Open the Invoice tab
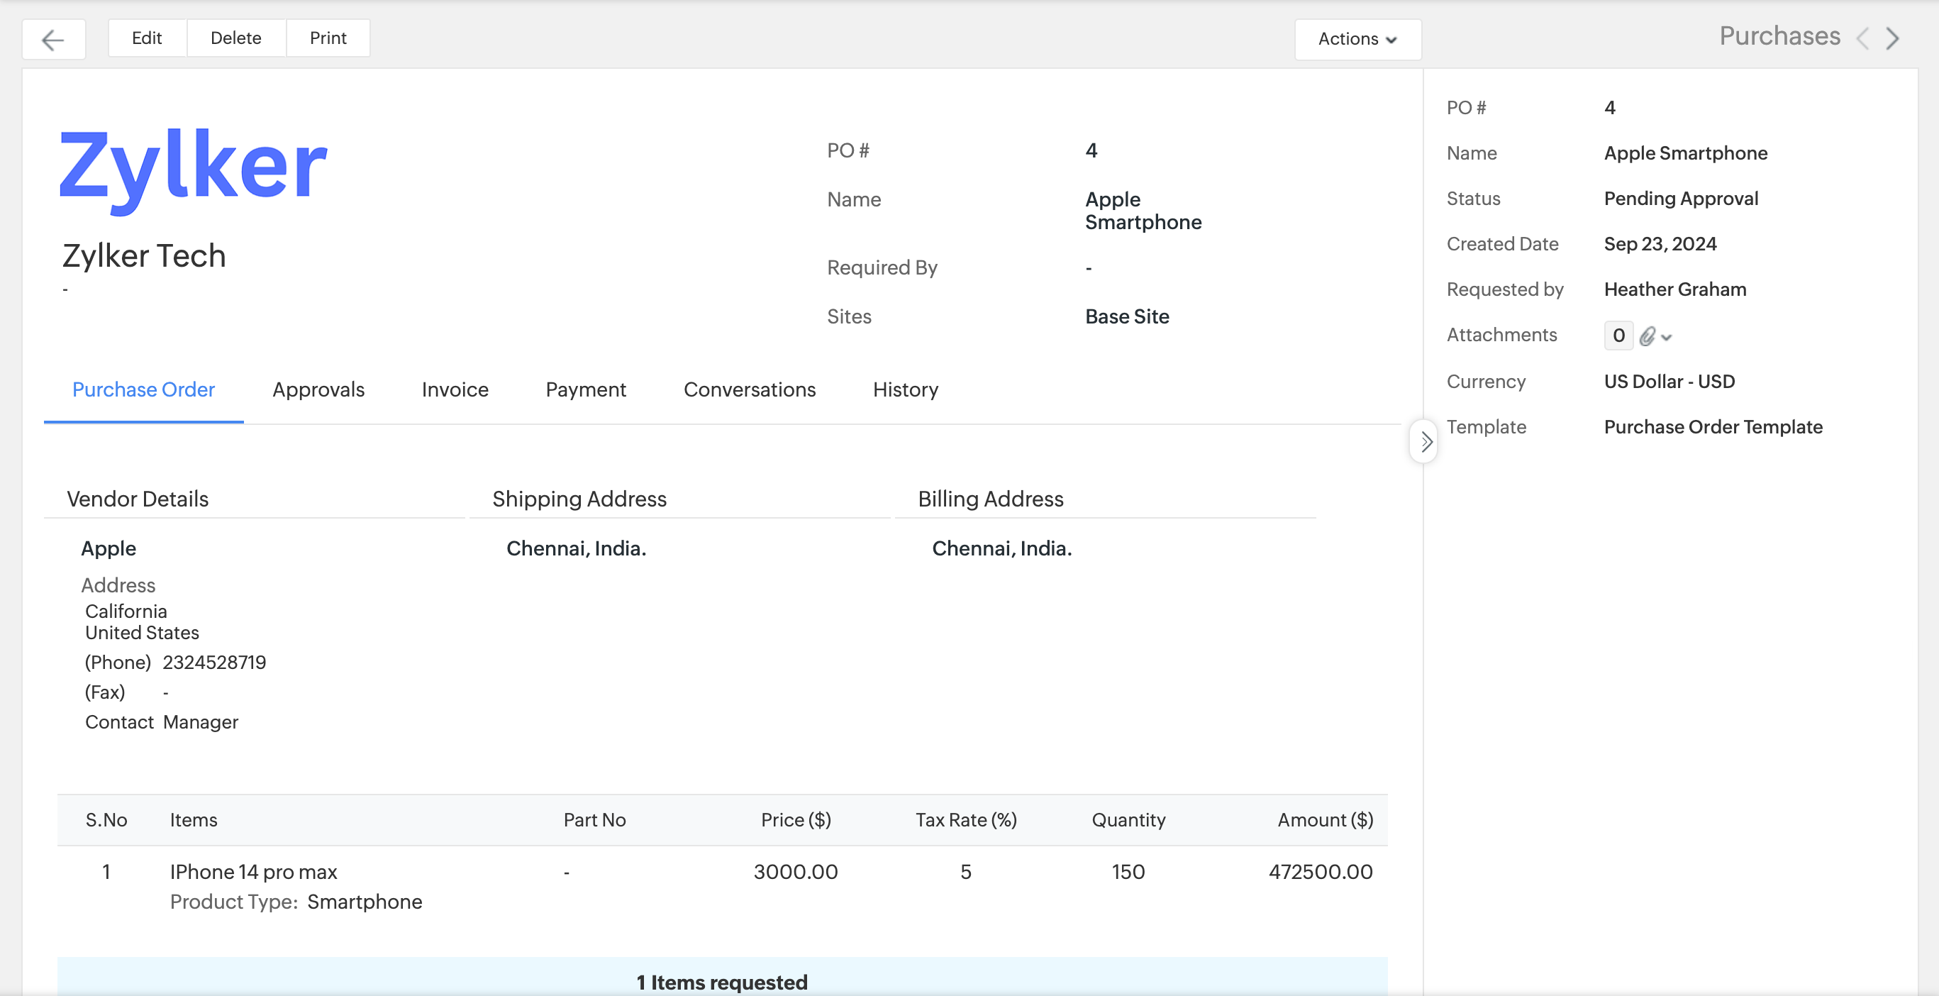Screen dimensions: 1939x996 tap(455, 389)
